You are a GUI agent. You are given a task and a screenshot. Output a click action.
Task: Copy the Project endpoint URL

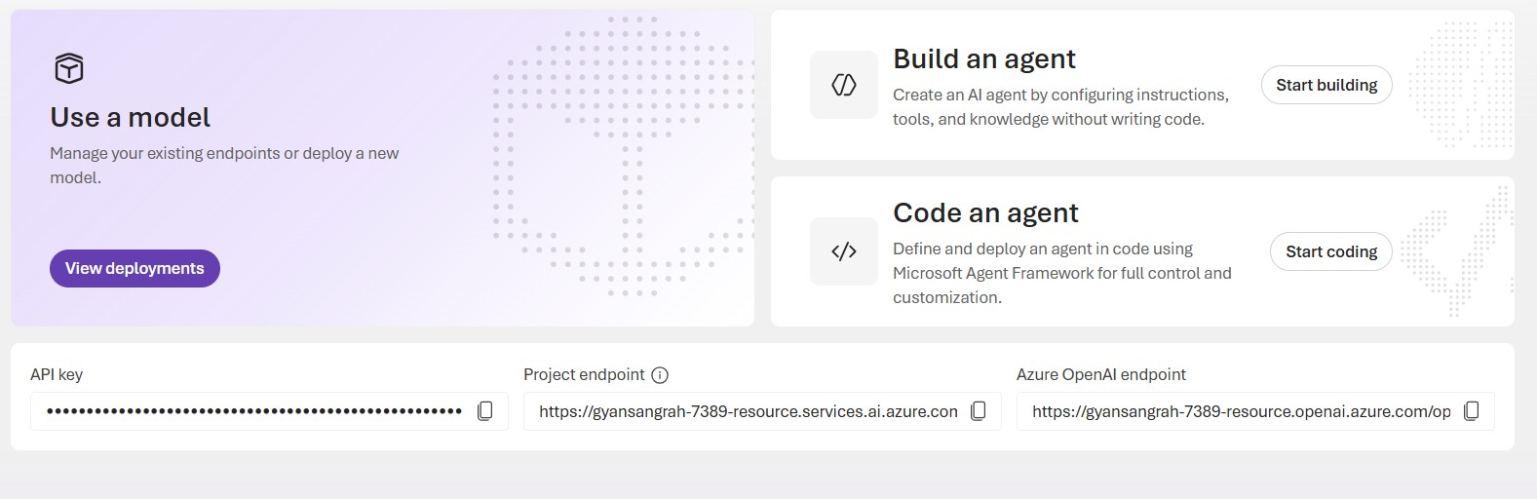pos(979,411)
